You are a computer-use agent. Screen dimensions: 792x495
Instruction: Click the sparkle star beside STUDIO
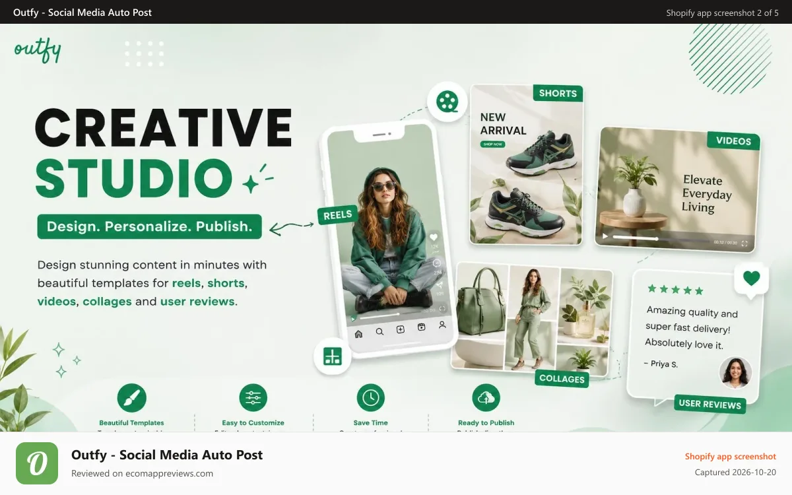tap(251, 184)
